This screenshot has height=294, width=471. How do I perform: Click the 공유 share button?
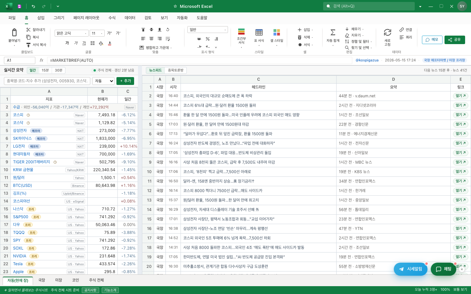pos(455,40)
